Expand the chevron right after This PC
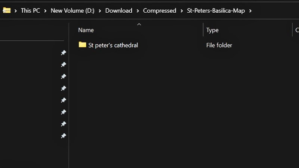Viewport: 299px width, 168px height. (45, 10)
